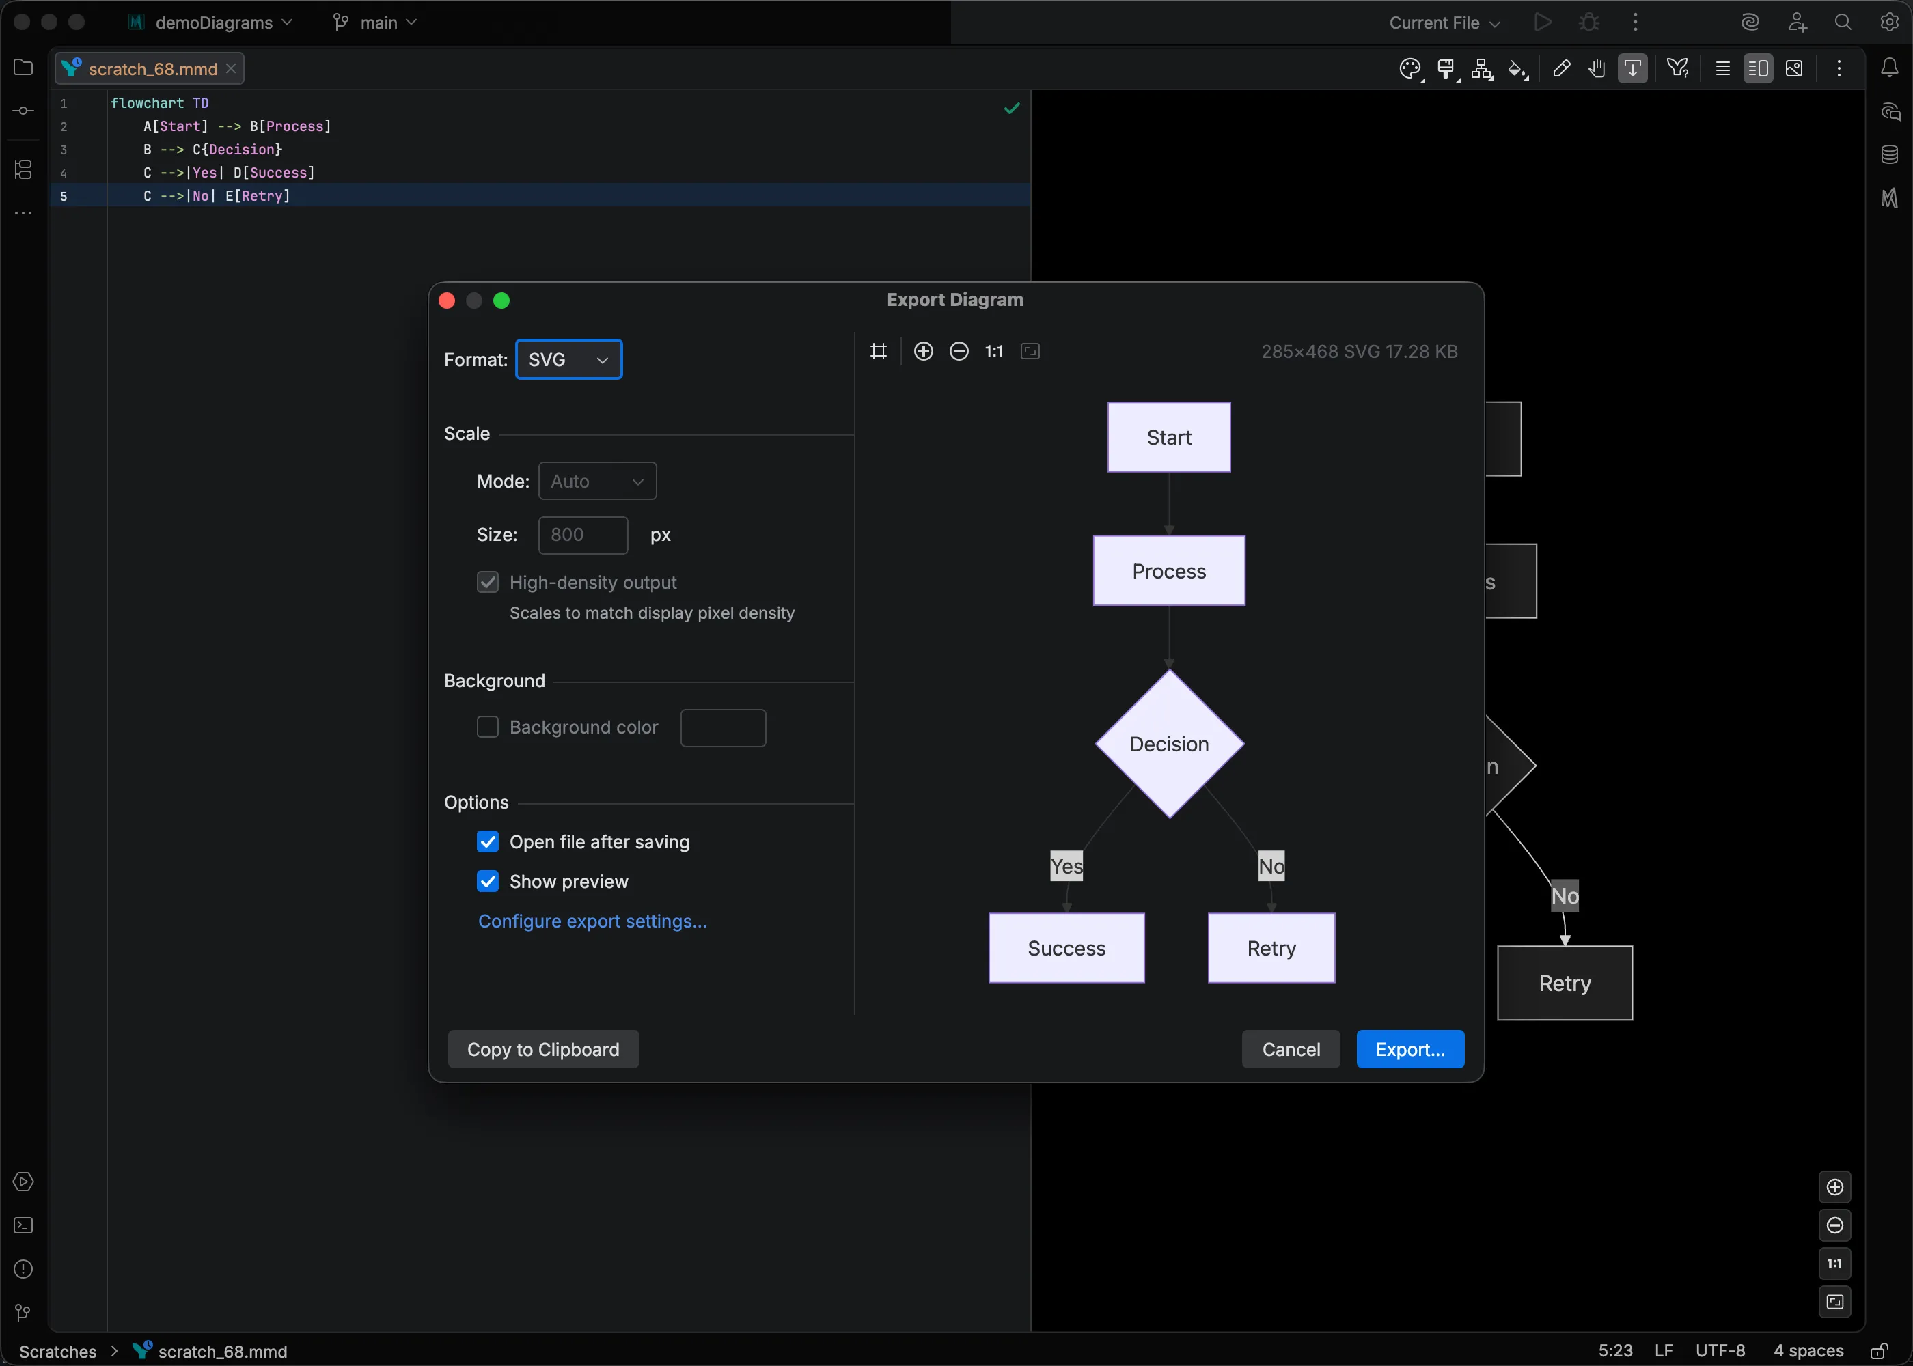Click scratch_68.mmd breadcrumb in status bar

pyautogui.click(x=210, y=1352)
